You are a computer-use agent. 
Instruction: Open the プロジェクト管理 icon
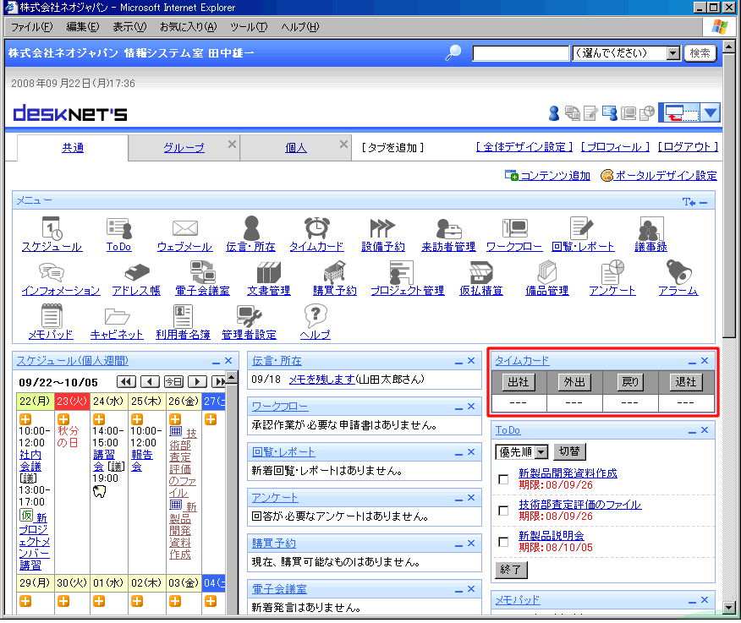(401, 272)
